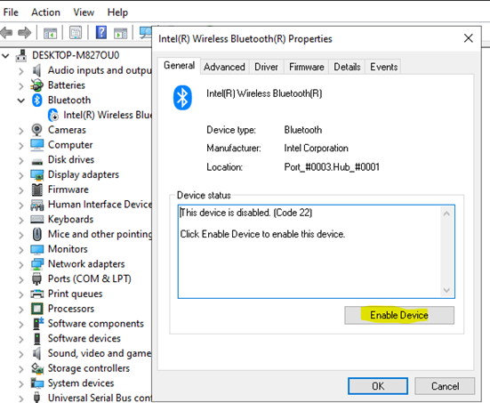Switch to the Details tab
Screen dimensions: 490x403
pyautogui.click(x=347, y=67)
